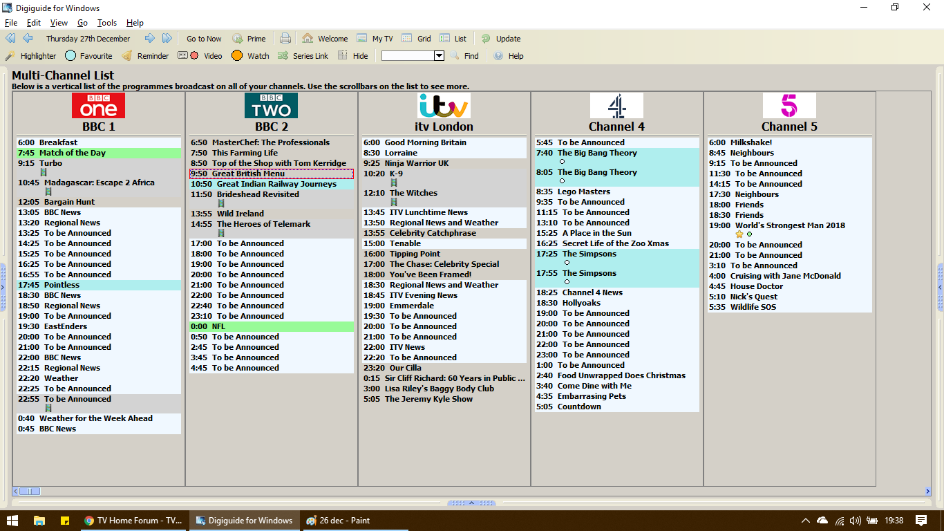
Task: Switch to Grid view
Action: tap(417, 39)
